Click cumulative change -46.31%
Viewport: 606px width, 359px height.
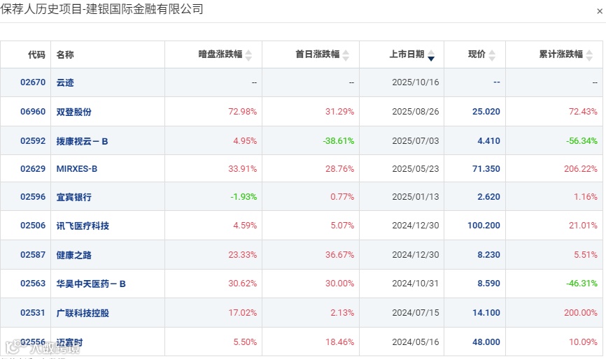[x=582, y=283]
